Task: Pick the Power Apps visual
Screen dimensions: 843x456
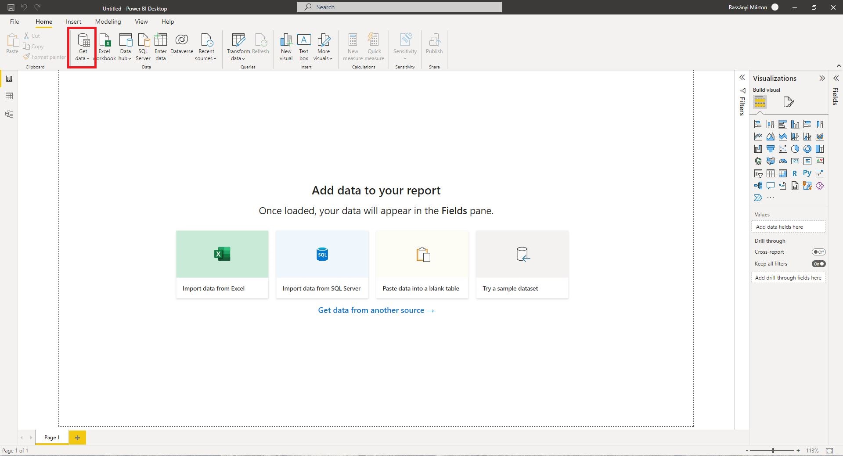Action: (x=820, y=186)
